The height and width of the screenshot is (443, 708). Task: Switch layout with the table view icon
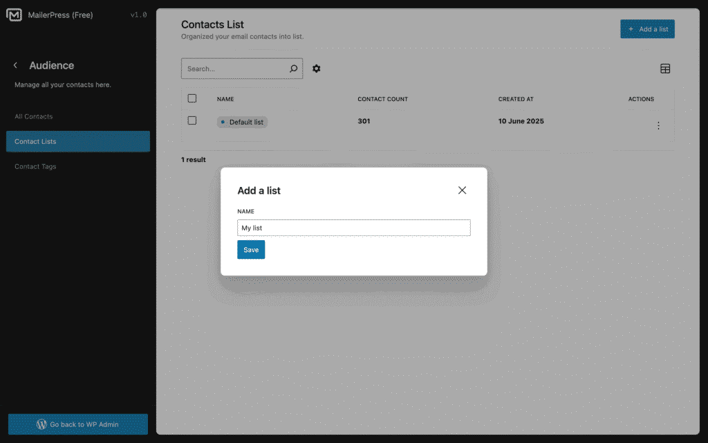click(665, 69)
